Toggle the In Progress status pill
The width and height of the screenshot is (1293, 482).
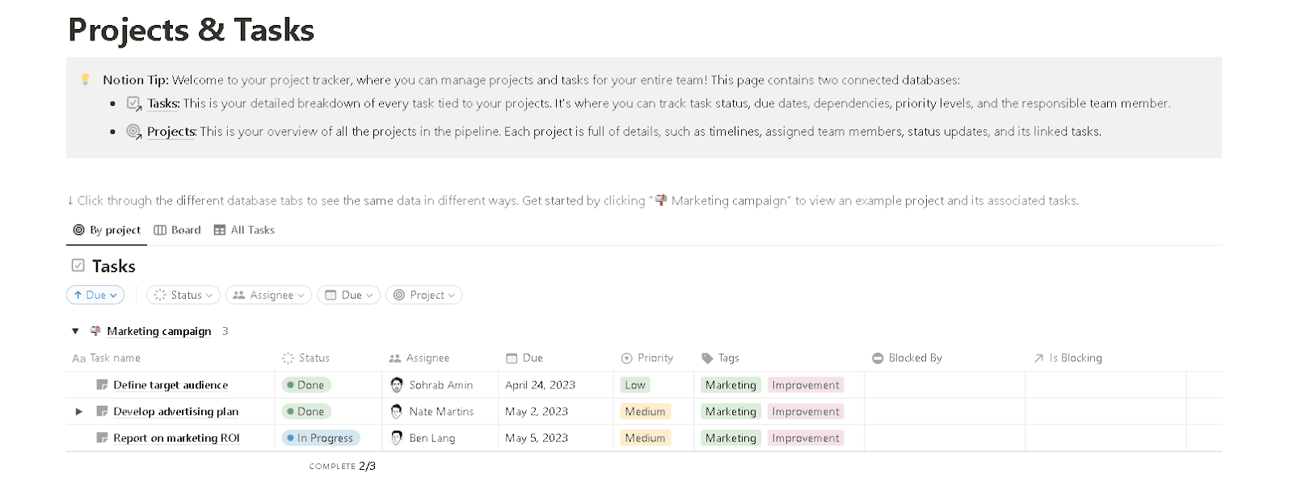(x=320, y=438)
